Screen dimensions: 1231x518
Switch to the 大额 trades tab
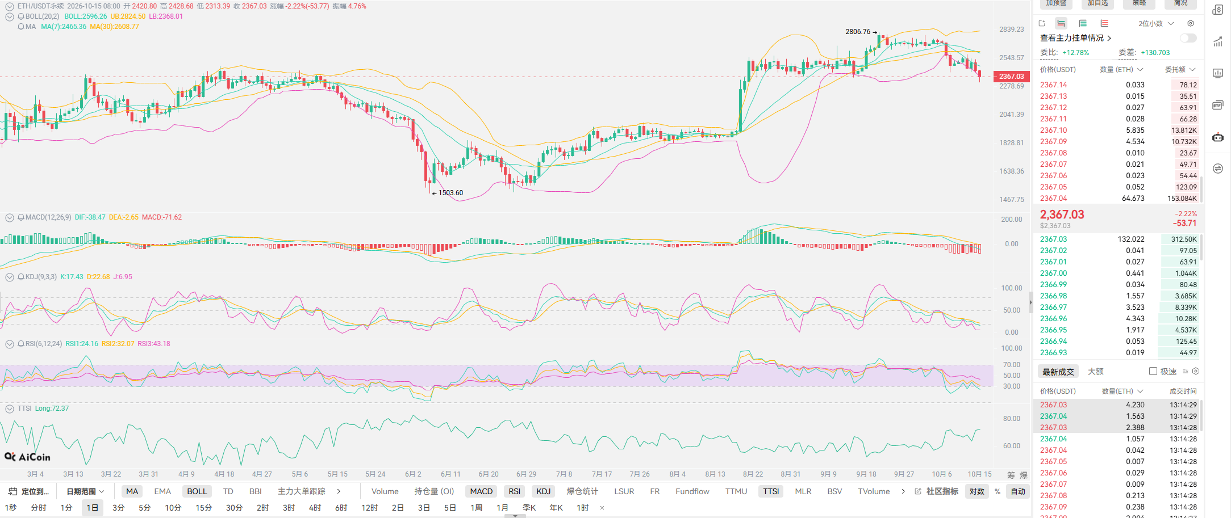coord(1095,371)
